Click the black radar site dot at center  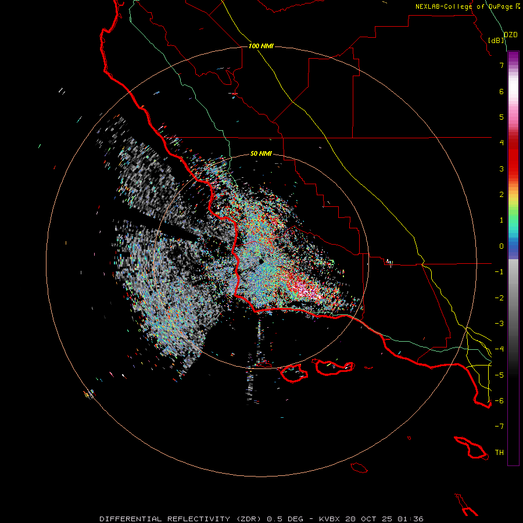pyautogui.click(x=260, y=261)
